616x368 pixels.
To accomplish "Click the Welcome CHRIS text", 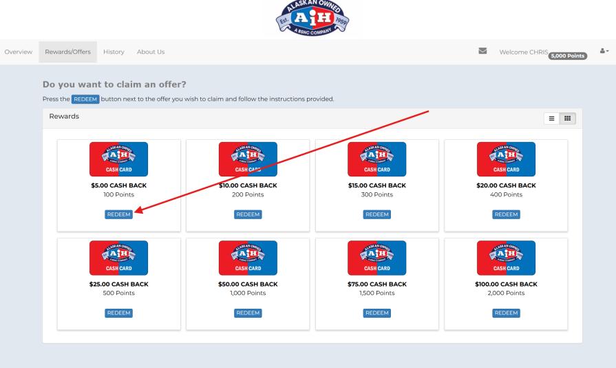I will [x=523, y=52].
